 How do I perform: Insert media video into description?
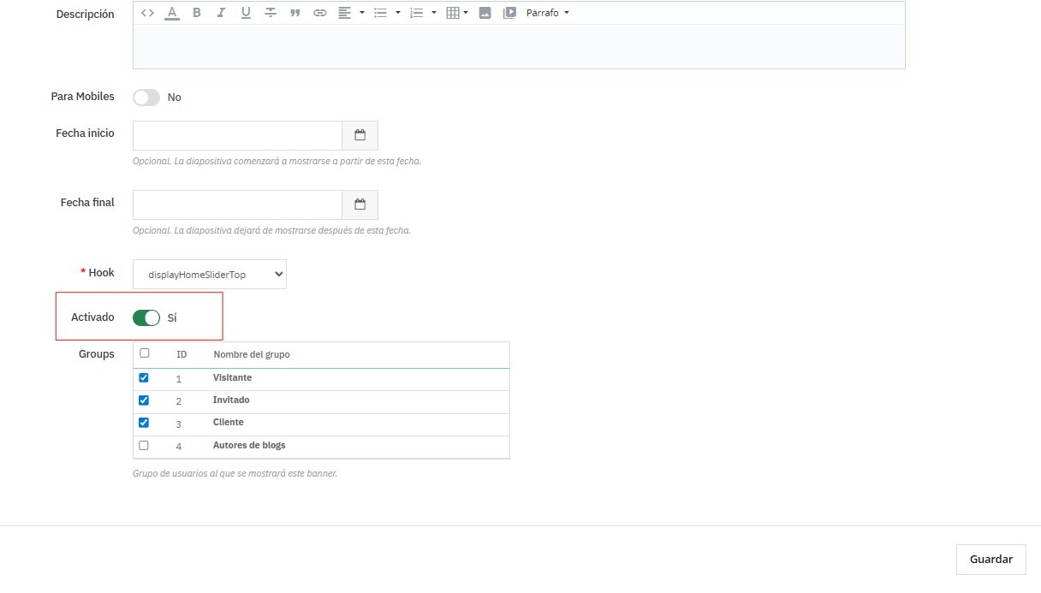(509, 13)
